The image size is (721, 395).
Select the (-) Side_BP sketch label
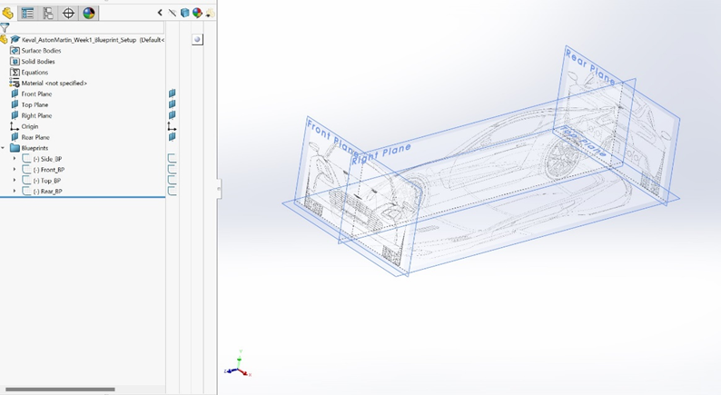47,159
